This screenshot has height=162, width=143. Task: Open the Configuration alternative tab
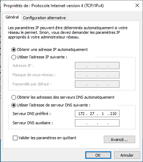coord(44,18)
